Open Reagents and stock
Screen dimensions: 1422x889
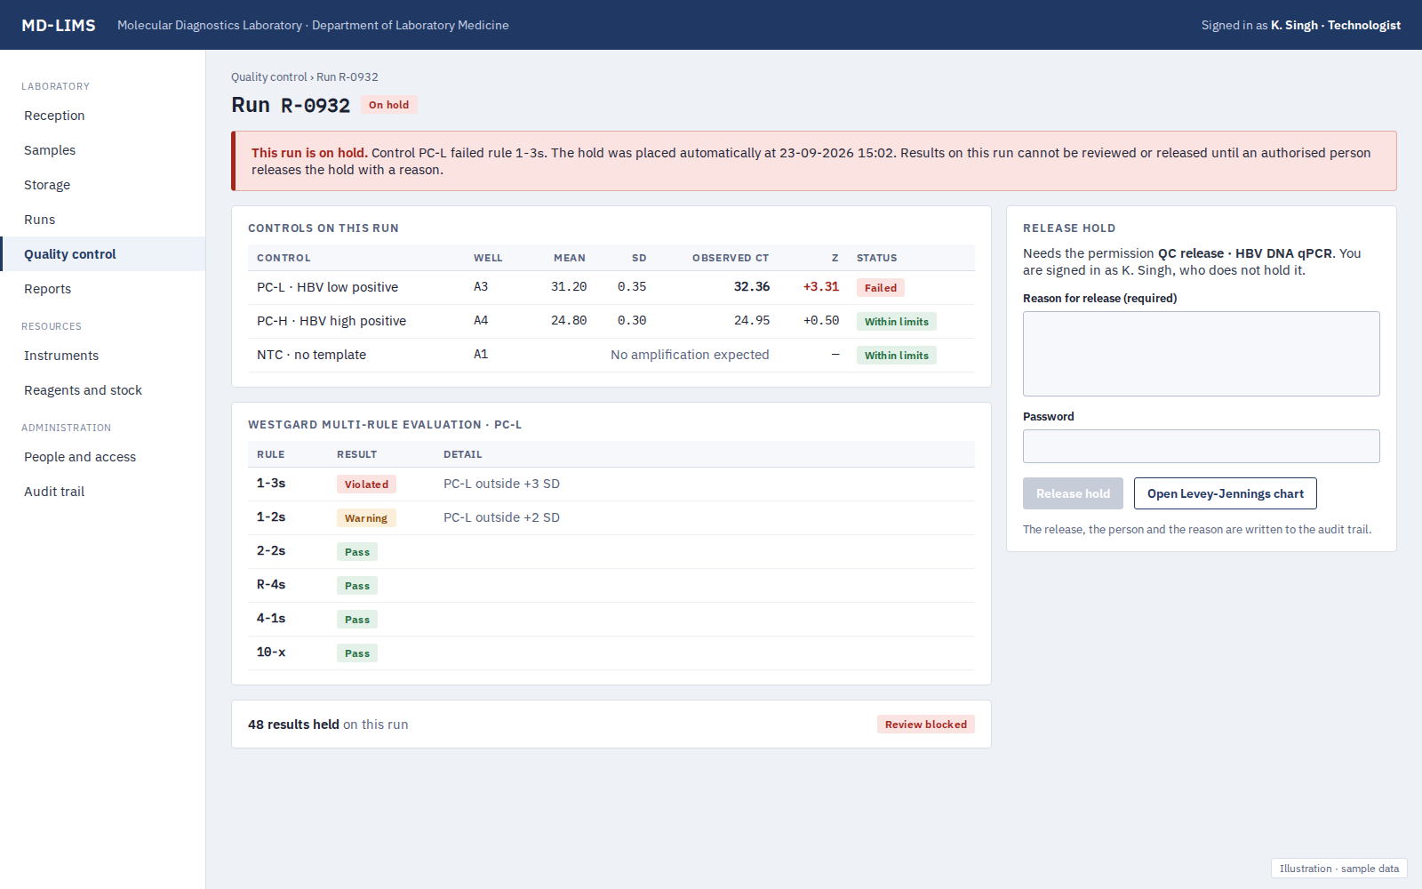coord(102,390)
